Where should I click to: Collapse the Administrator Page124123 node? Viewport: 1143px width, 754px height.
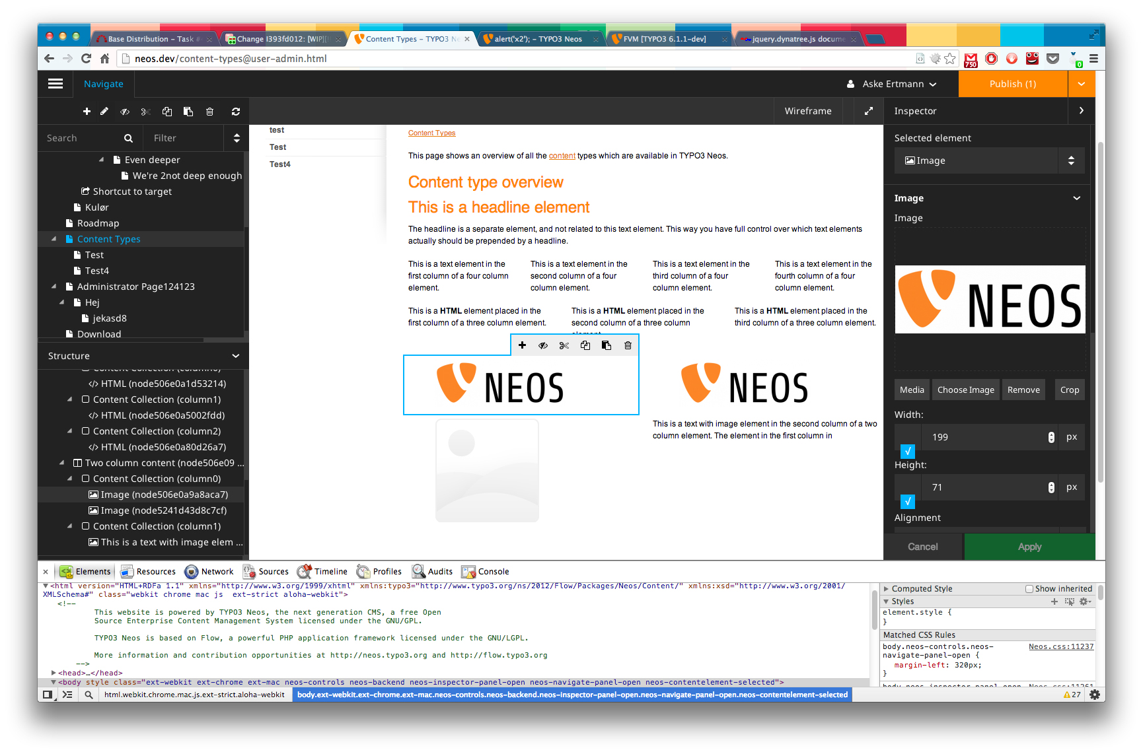click(x=54, y=287)
